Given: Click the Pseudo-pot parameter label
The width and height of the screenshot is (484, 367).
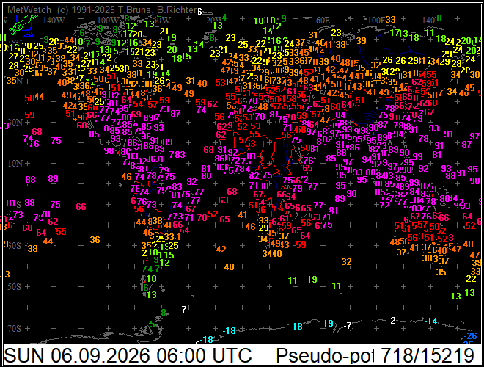Looking at the screenshot, I should point(325,355).
